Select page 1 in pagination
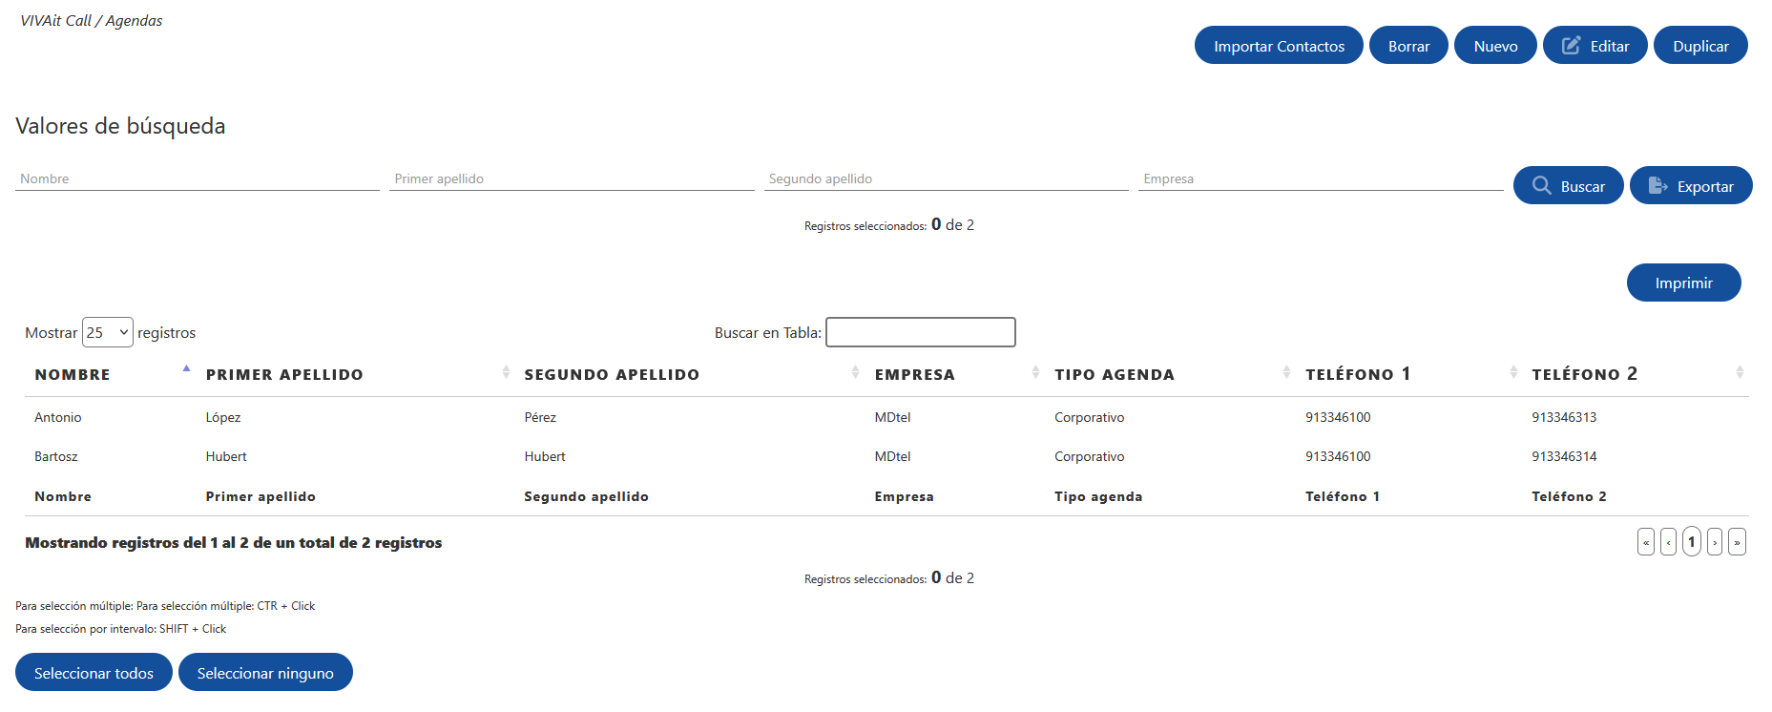 1691,542
